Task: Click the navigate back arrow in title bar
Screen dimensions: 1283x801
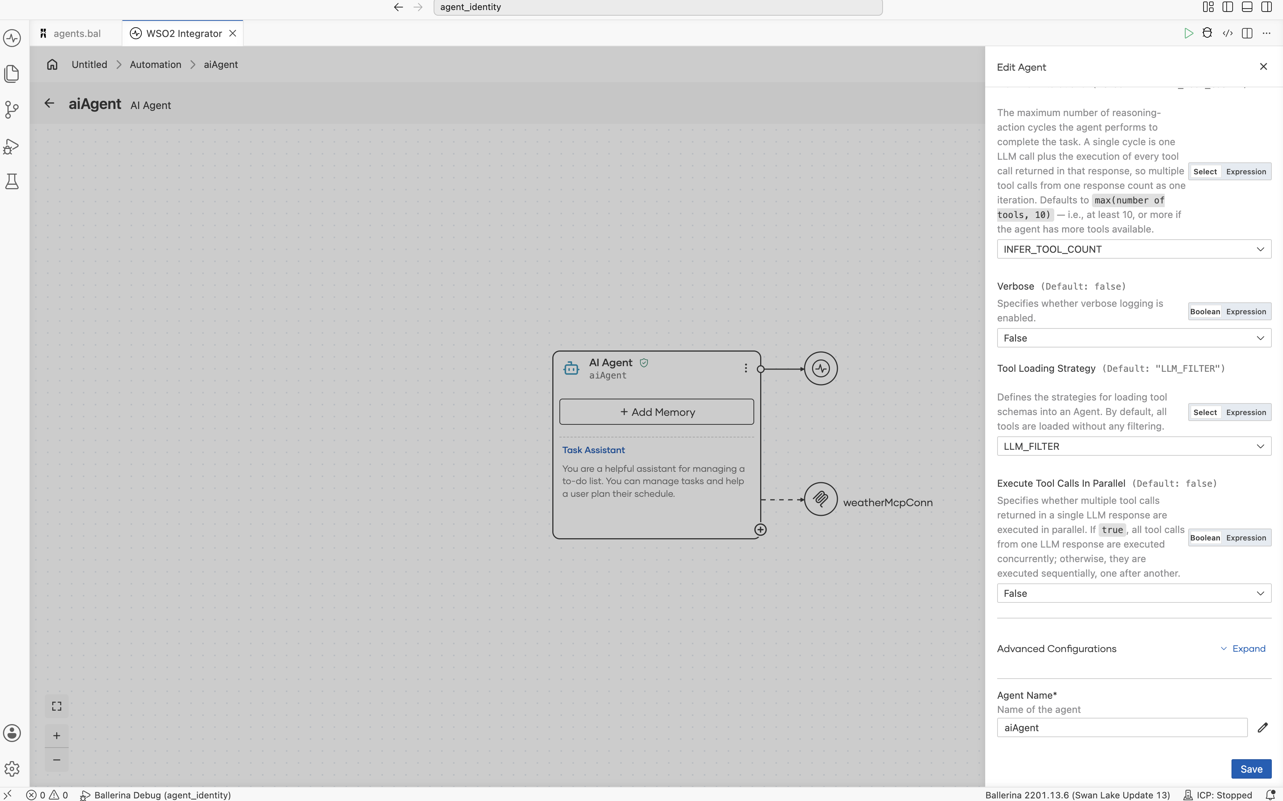Action: (398, 7)
